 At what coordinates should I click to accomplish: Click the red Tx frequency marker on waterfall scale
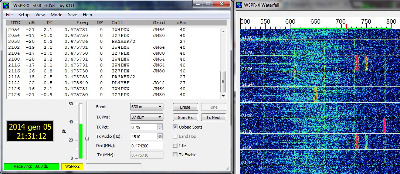coord(346,26)
